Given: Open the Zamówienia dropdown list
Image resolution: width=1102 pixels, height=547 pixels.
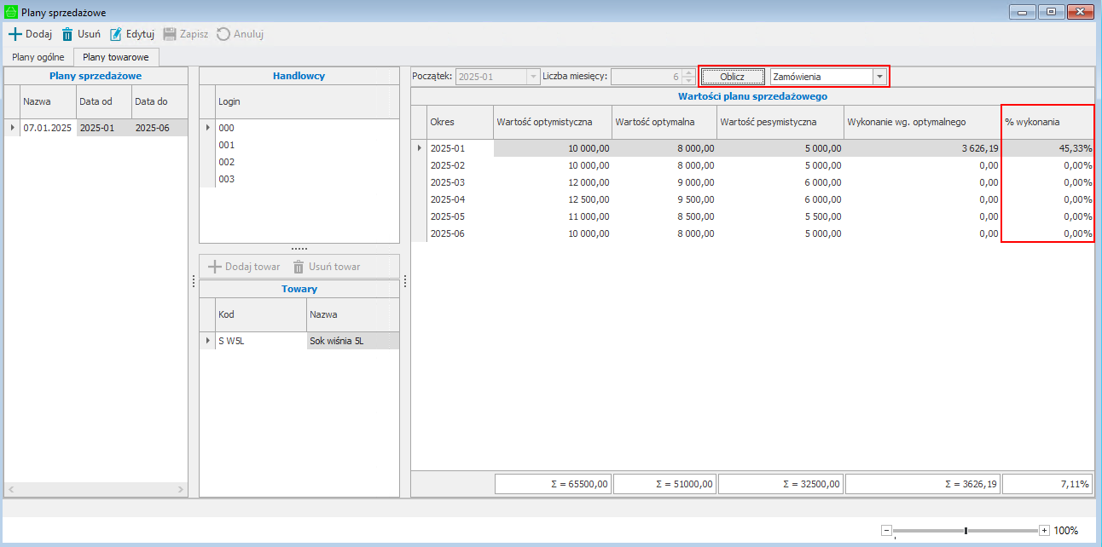Looking at the screenshot, I should pos(879,77).
